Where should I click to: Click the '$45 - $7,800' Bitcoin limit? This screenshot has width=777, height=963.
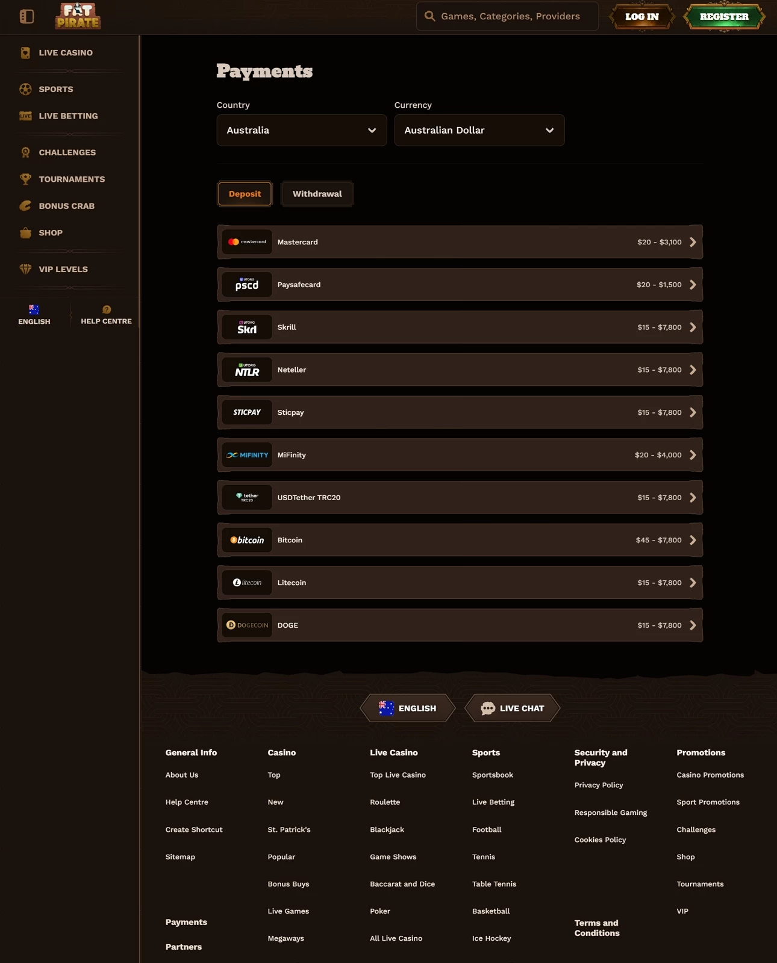point(658,540)
